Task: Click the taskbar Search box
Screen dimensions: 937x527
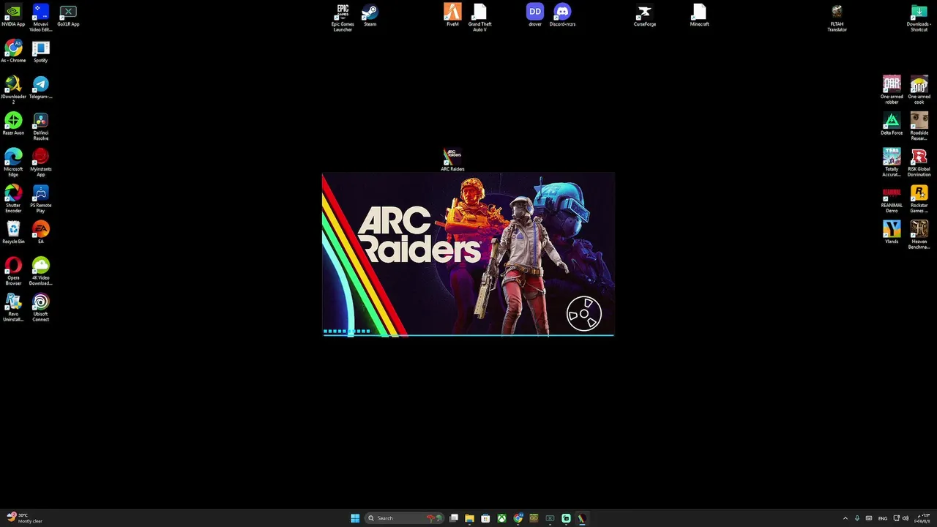Action: 403,518
